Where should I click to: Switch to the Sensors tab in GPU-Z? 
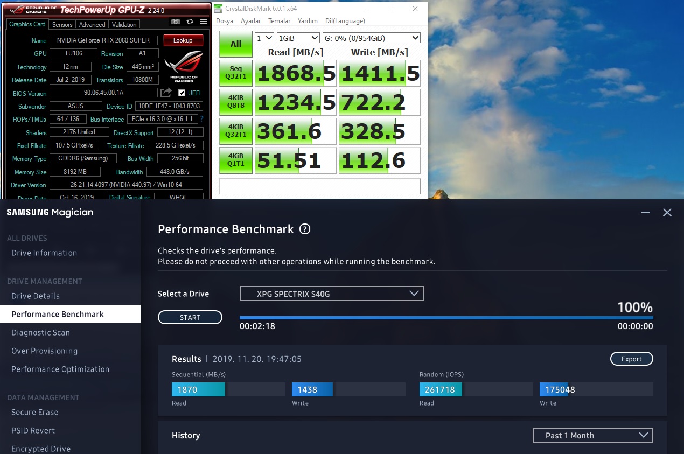pyautogui.click(x=62, y=25)
